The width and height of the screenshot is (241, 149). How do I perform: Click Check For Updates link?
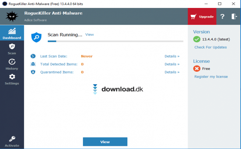coord(210,47)
